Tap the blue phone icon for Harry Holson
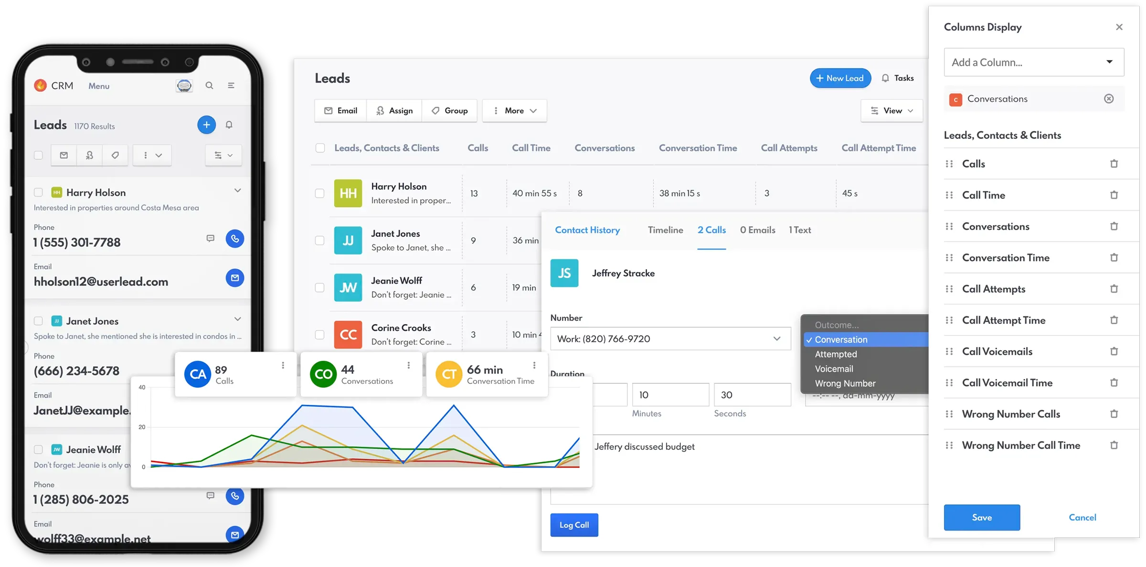1146x567 pixels. 234,238
